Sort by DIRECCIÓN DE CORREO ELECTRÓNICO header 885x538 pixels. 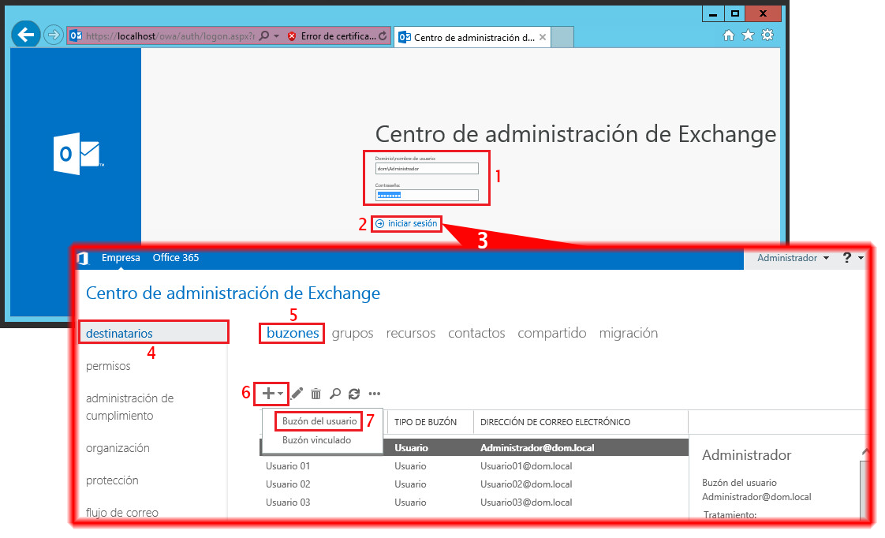[x=555, y=422]
